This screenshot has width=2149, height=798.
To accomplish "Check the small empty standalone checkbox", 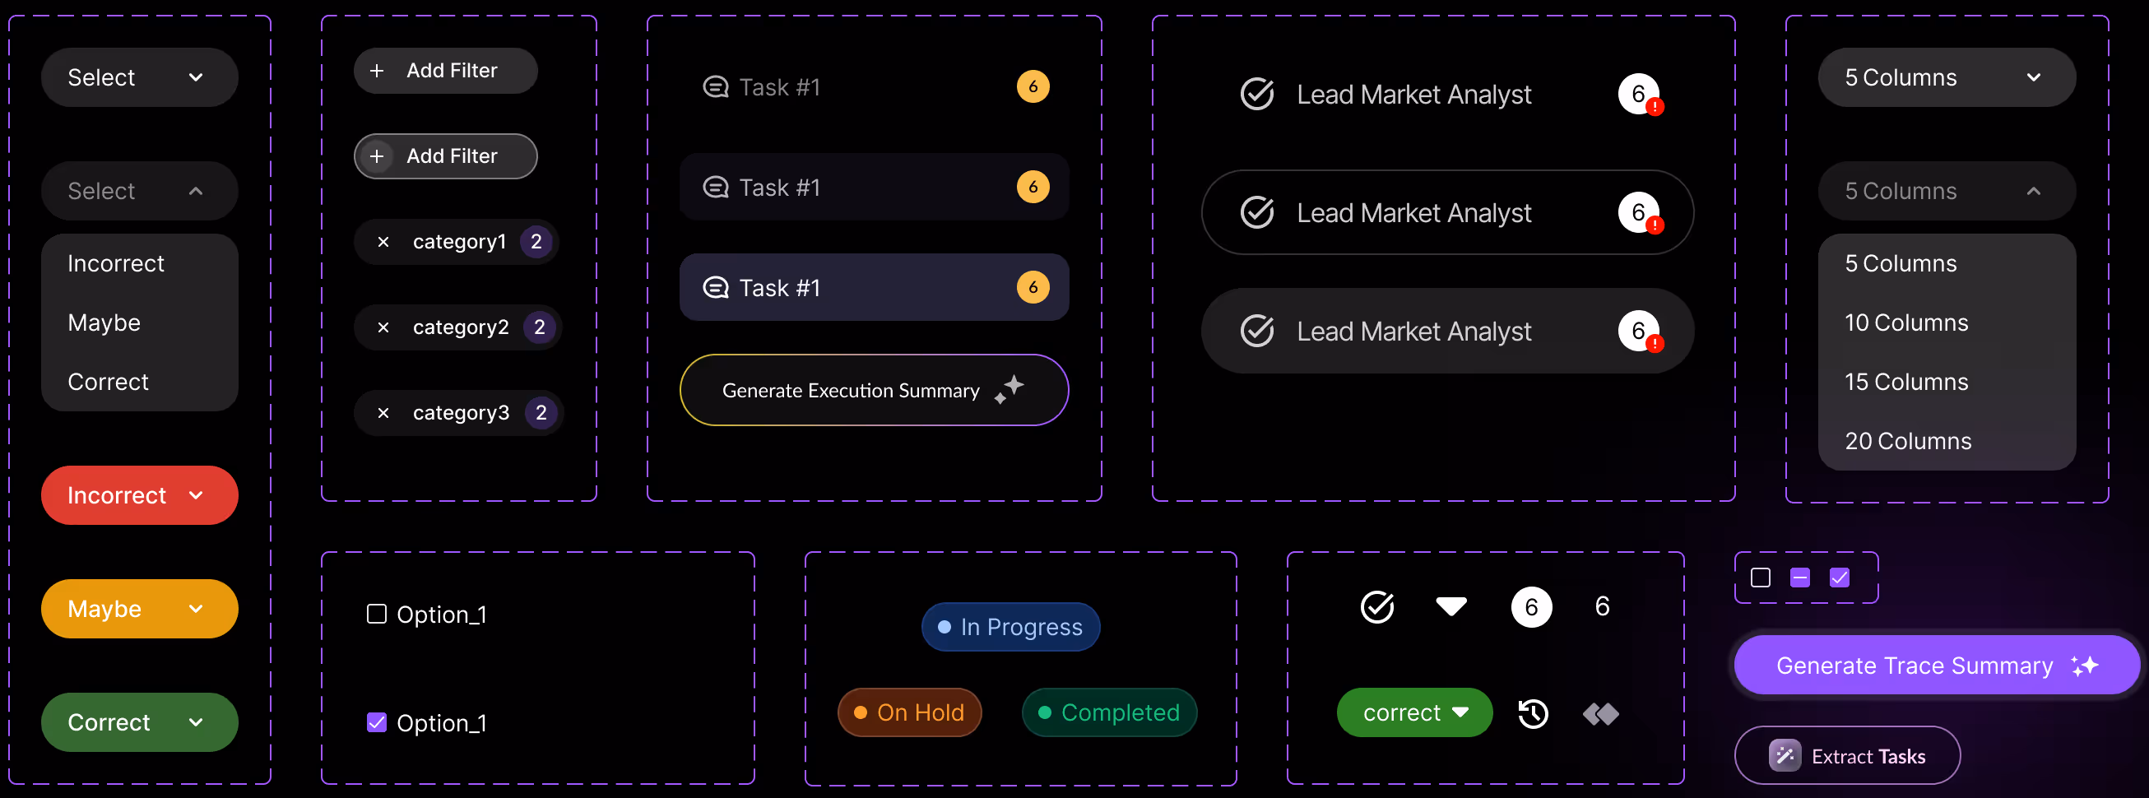I will pyautogui.click(x=1760, y=578).
